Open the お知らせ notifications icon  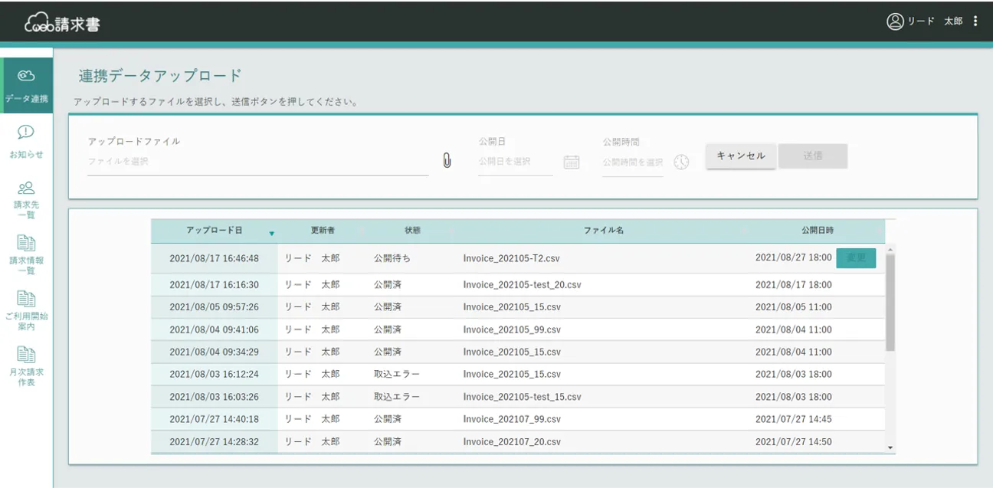tap(26, 133)
